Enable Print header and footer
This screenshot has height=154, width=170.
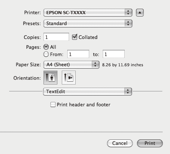[53, 104]
